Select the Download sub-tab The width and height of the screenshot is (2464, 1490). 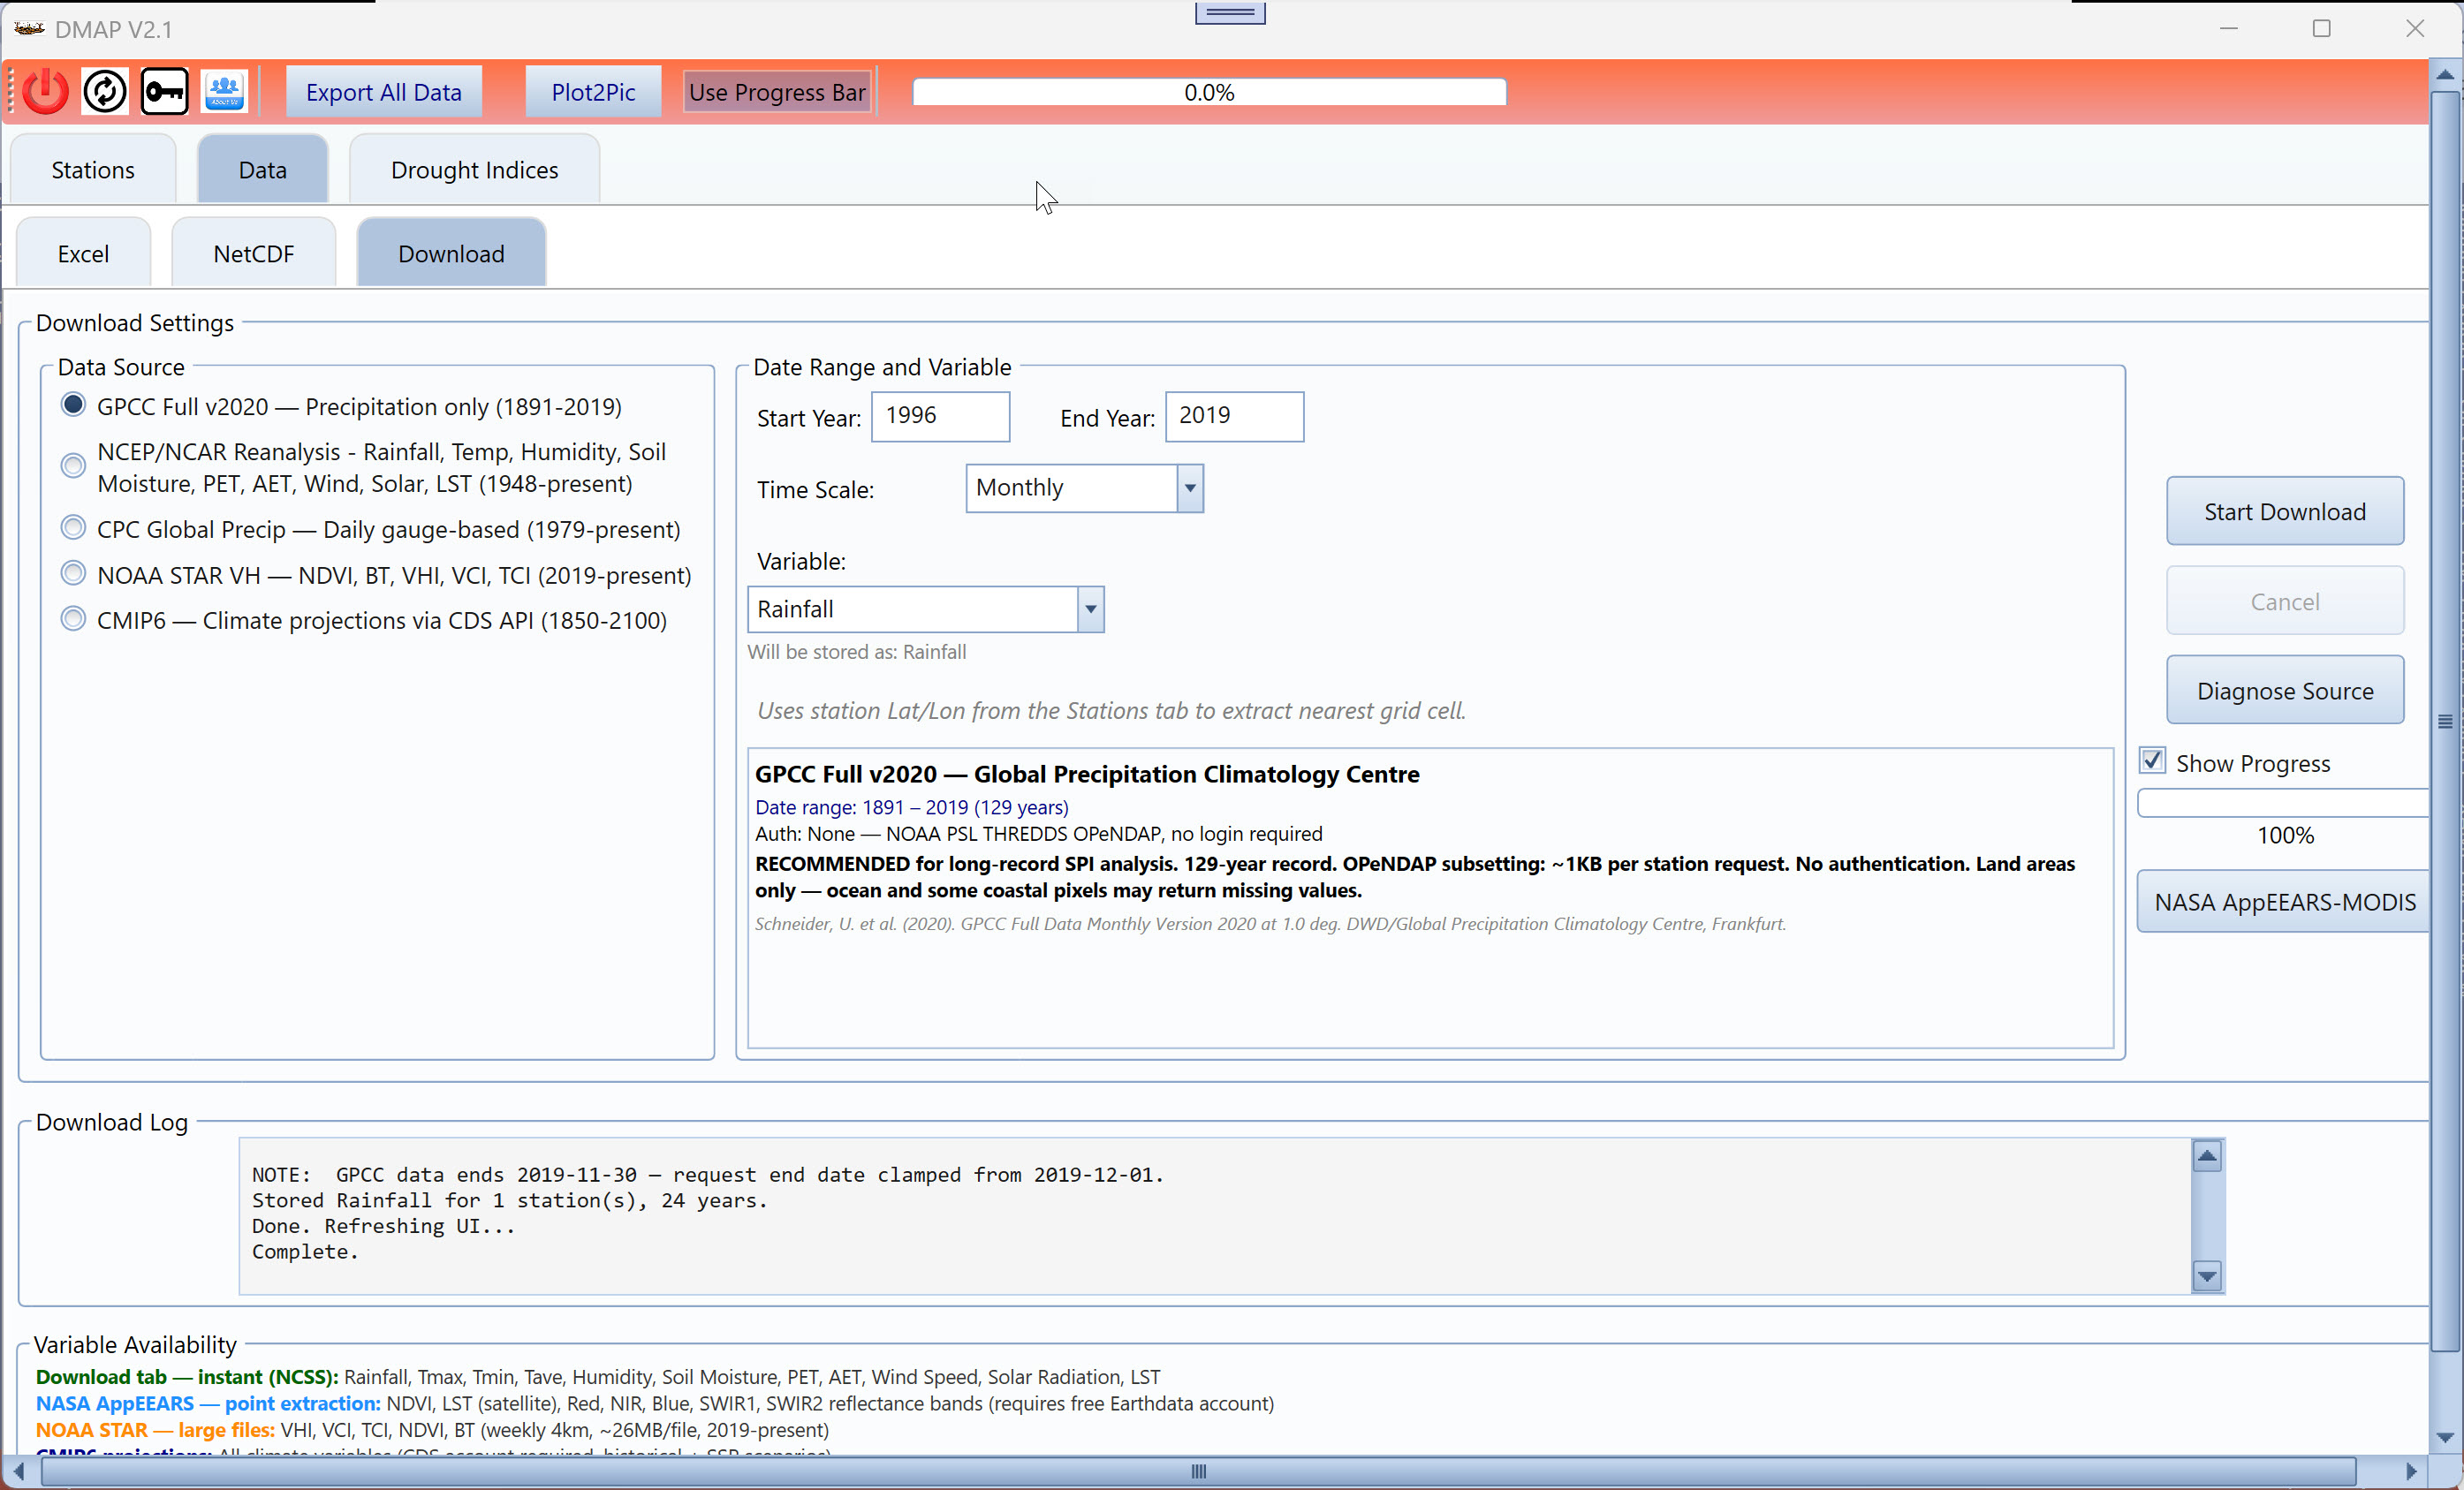[x=451, y=254]
